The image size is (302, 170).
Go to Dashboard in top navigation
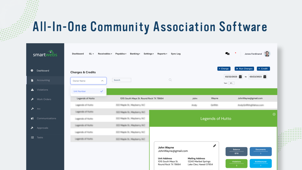pyautogui.click(x=78, y=54)
